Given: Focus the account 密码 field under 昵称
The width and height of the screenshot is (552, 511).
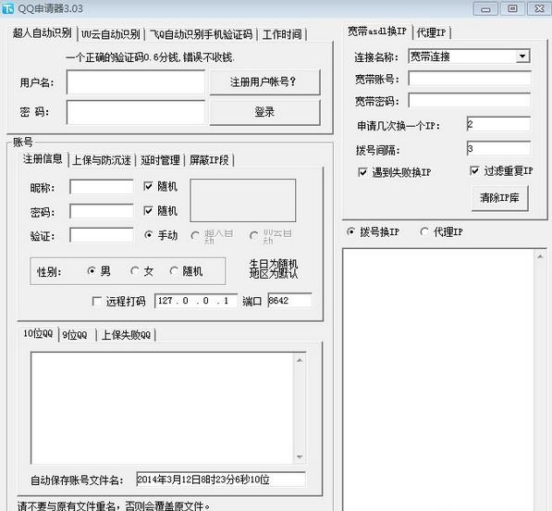Looking at the screenshot, I should [102, 211].
